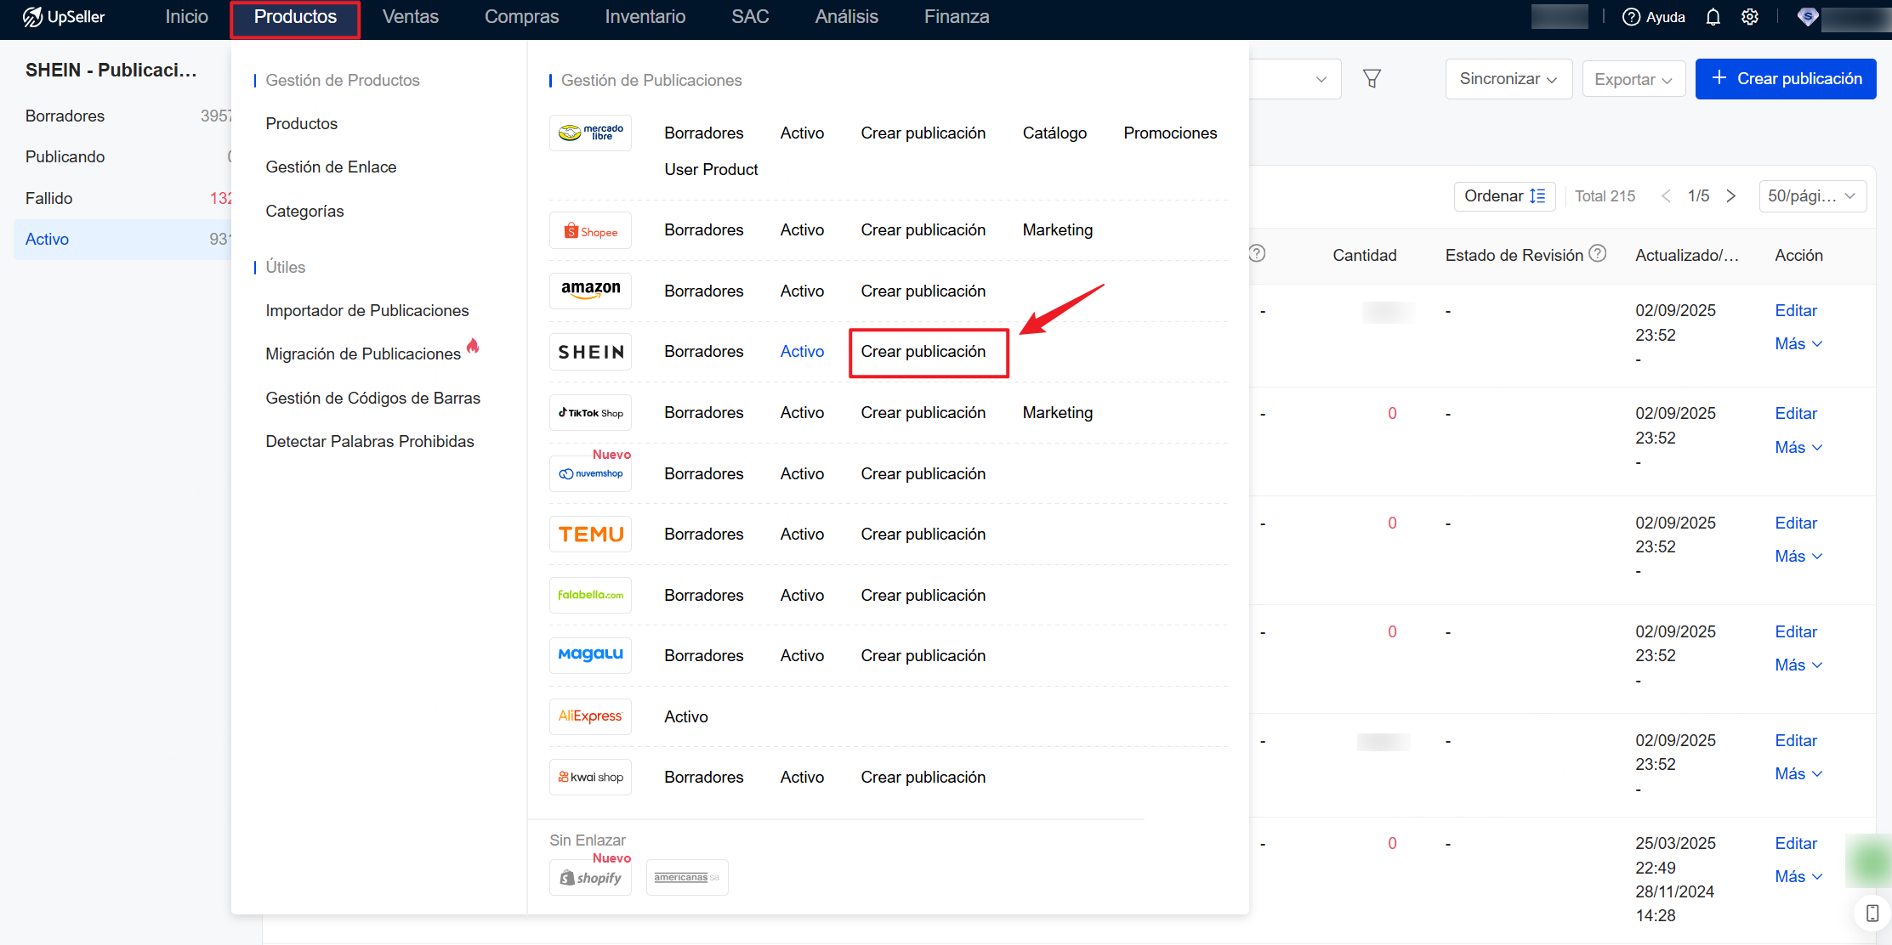
Task: Click the Shopify unlinked store icon
Action: click(x=590, y=878)
